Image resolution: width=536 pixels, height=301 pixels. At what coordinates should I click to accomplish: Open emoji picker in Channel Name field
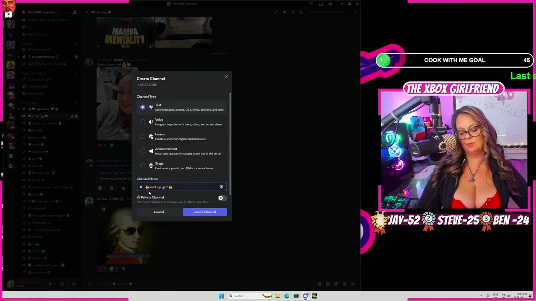(x=222, y=187)
